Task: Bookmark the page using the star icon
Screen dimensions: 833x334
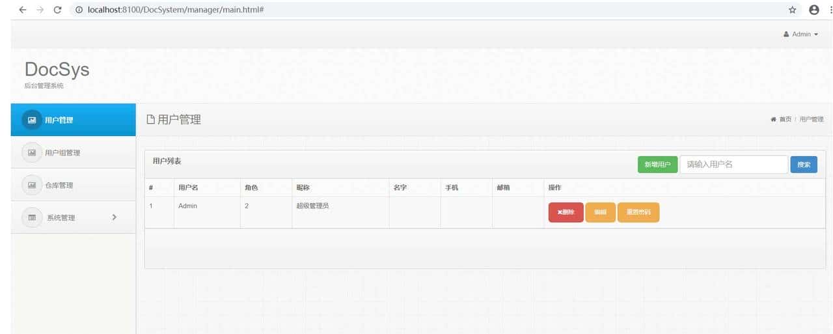Action: click(x=792, y=10)
